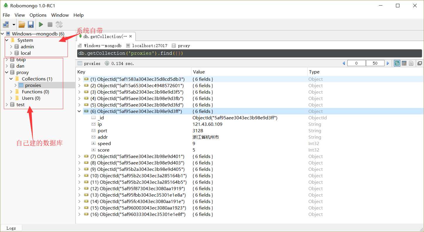Click the Save floppy disk icon

pos(31,25)
